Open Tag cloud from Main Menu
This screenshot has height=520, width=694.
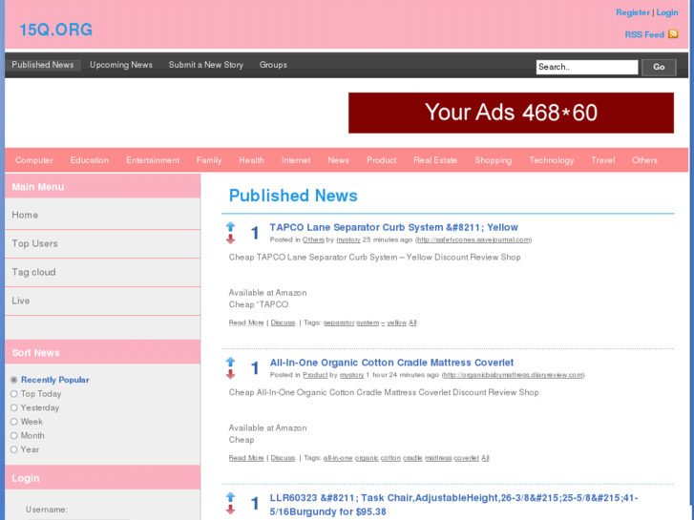pos(102,272)
